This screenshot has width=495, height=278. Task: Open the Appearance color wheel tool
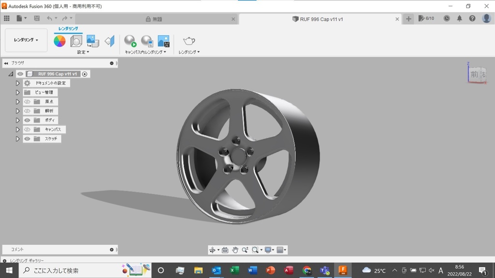click(59, 41)
